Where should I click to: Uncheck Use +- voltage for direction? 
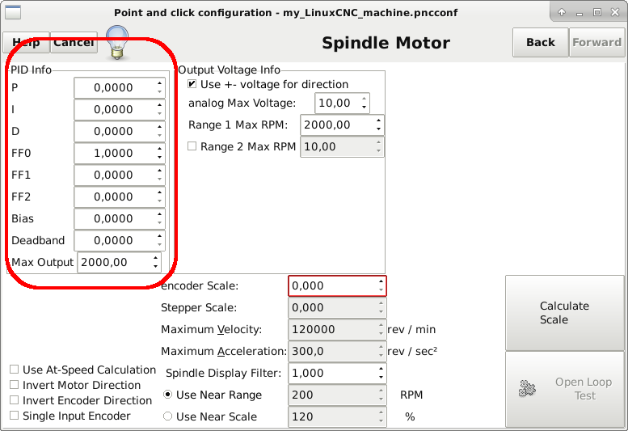(x=192, y=84)
